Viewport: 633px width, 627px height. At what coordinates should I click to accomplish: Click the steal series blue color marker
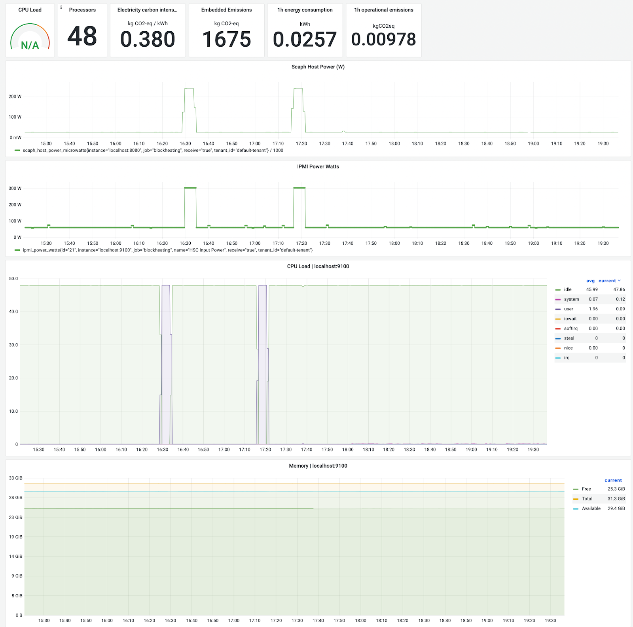[558, 338]
